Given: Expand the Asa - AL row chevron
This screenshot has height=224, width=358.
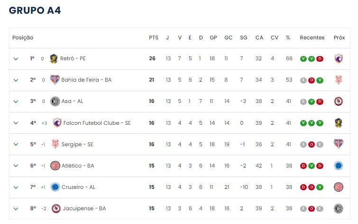Looking at the screenshot, I should pos(16,102).
